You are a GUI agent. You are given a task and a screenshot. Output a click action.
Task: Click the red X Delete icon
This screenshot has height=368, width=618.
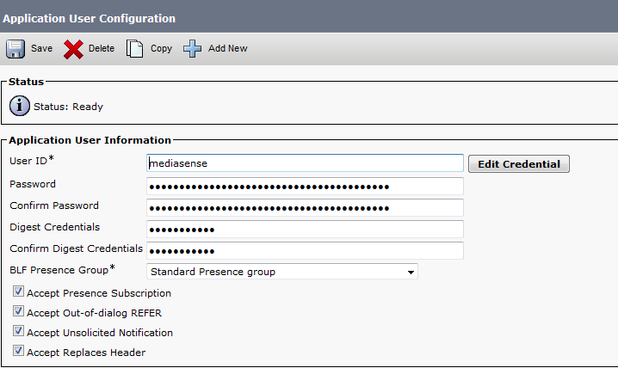(73, 49)
